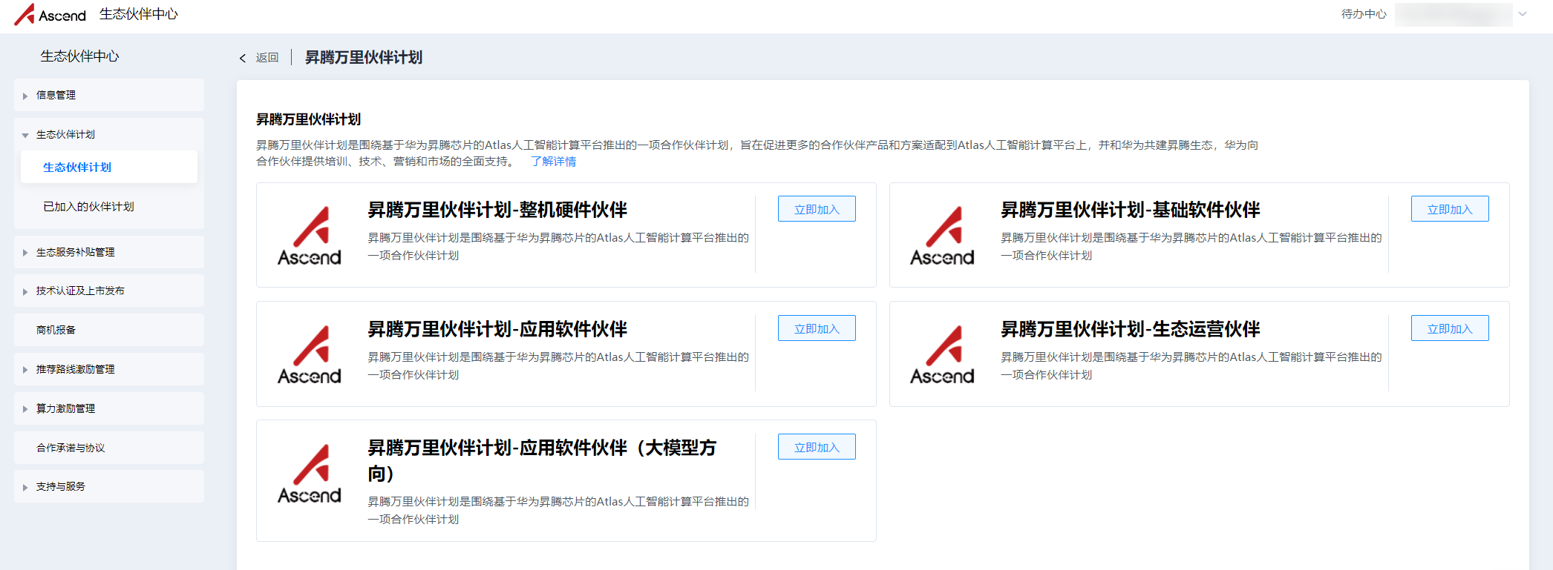Image resolution: width=1553 pixels, height=570 pixels.
Task: Open the 信息管理 menu label
Action: (x=56, y=95)
